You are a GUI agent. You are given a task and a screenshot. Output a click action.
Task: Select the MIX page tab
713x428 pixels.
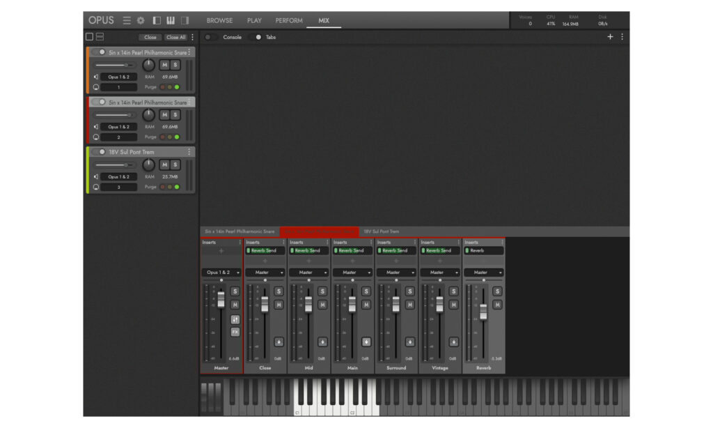(324, 20)
